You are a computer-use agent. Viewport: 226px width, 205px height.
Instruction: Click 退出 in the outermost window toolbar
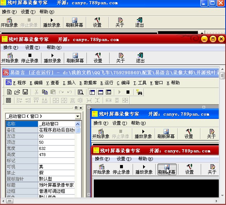pos(139,22)
